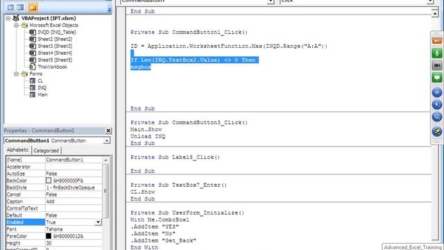Click the 'Unload INQ' code line
The width and height of the screenshot is (444, 250).
[148, 136]
